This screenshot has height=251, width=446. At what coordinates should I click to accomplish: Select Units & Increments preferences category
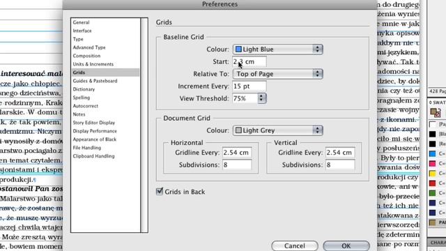(93, 64)
